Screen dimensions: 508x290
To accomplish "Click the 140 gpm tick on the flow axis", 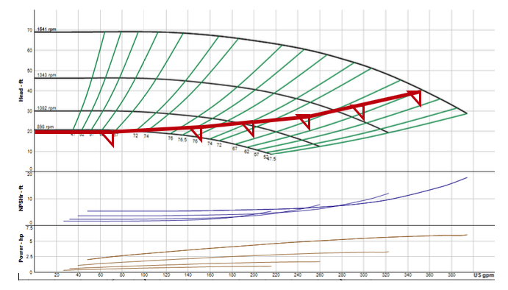I will coord(188,275).
